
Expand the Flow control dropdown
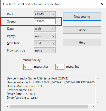point(45,51)
